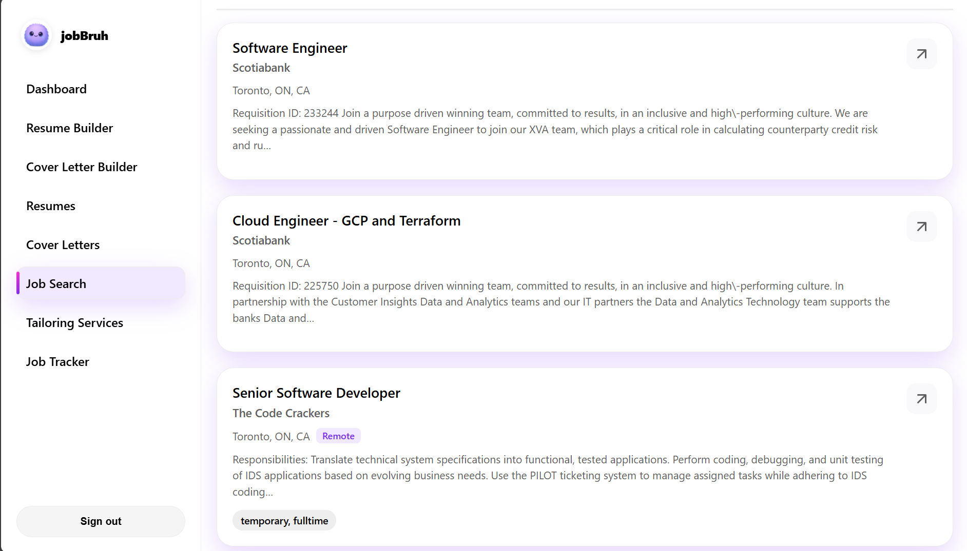Open the Software Engineer posting via its arrow icon
The height and width of the screenshot is (551, 967).
(921, 53)
